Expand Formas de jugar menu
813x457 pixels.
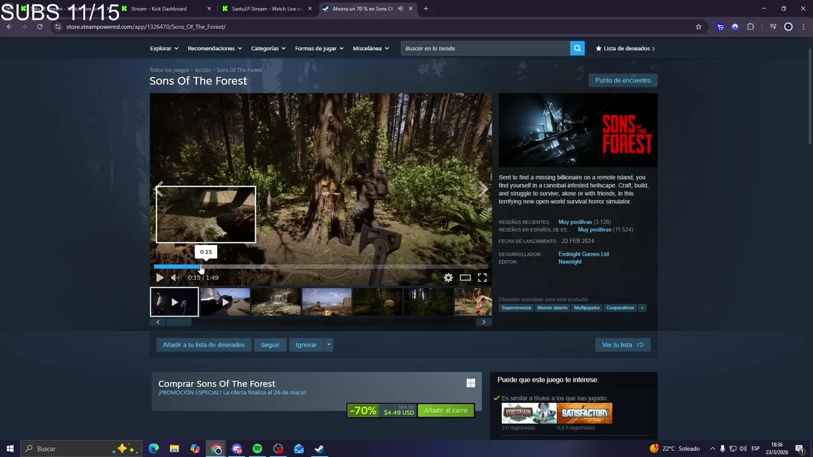point(319,48)
